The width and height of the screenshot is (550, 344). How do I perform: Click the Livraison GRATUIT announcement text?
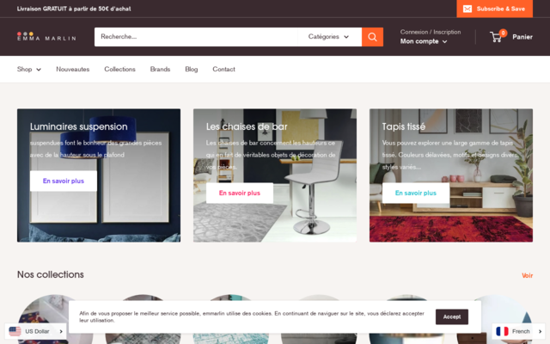click(74, 9)
